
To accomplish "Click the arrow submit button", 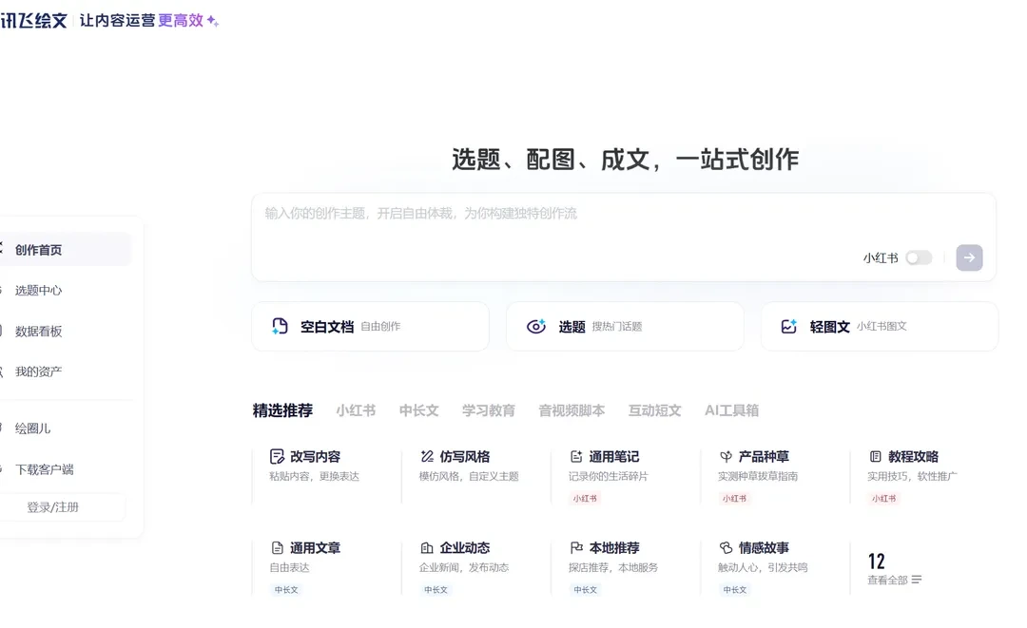I will (x=969, y=257).
